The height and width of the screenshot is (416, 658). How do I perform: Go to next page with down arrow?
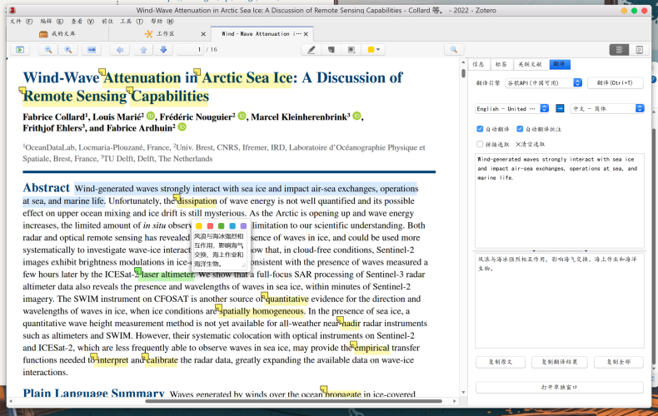[163, 50]
